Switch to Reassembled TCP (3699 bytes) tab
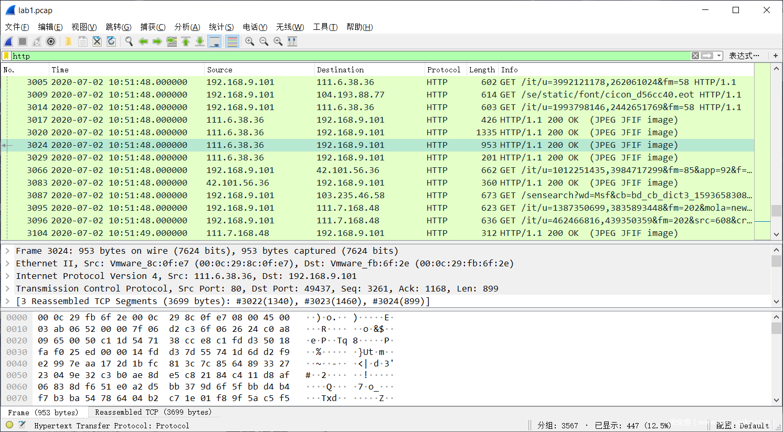 (153, 413)
